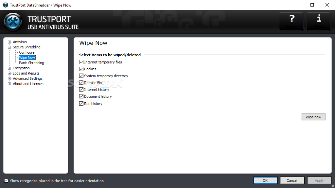Select Antivirus in the tree
The width and height of the screenshot is (335, 188).
tap(20, 42)
